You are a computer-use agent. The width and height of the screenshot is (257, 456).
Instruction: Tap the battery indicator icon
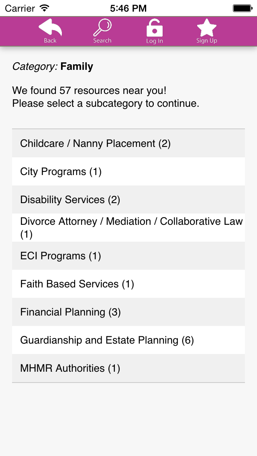click(243, 8)
